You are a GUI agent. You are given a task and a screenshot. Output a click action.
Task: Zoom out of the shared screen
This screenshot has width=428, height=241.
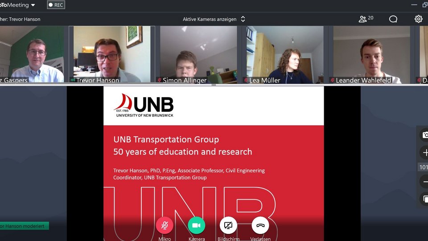424,182
